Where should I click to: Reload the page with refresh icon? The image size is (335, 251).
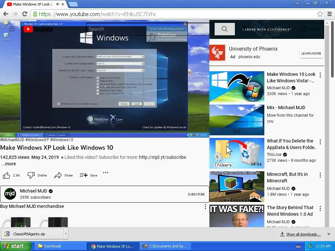25,14
